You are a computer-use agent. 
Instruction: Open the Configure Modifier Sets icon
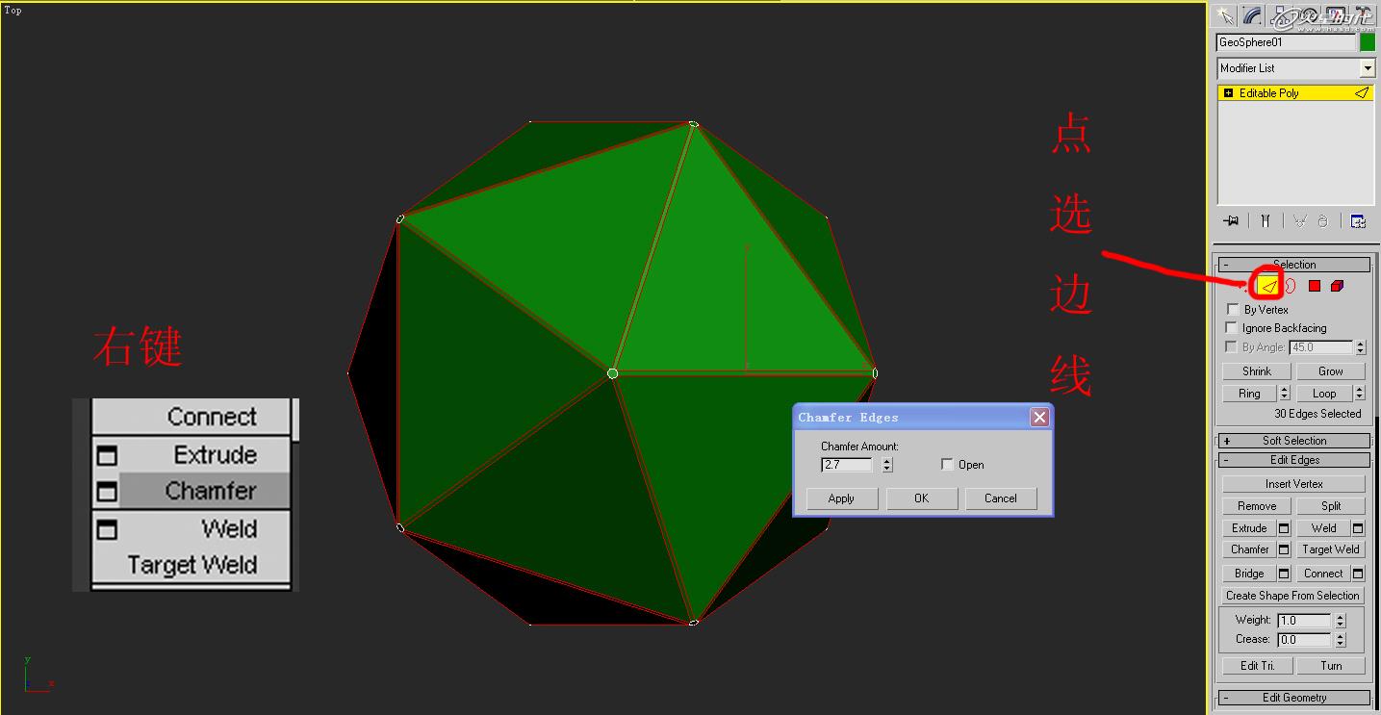coord(1357,220)
